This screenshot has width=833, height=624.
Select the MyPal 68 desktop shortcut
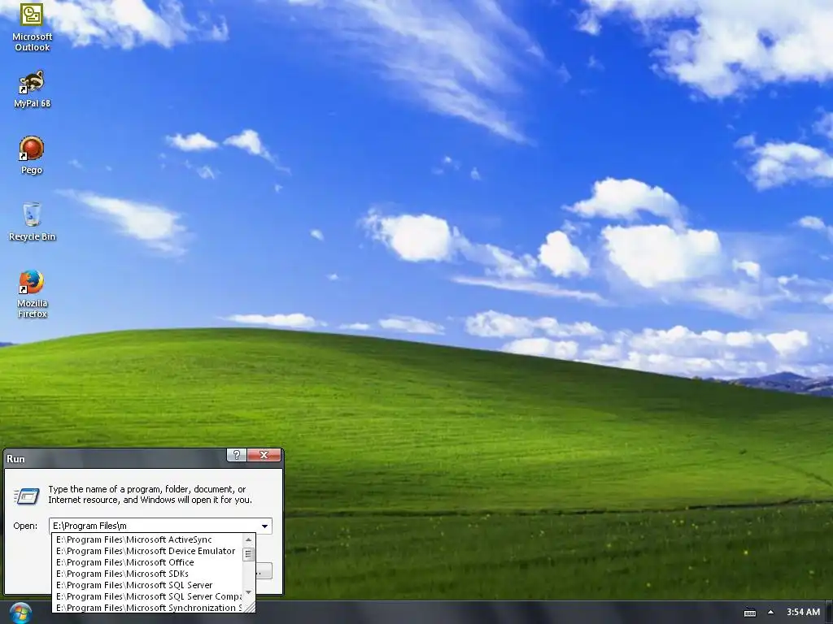(x=32, y=89)
